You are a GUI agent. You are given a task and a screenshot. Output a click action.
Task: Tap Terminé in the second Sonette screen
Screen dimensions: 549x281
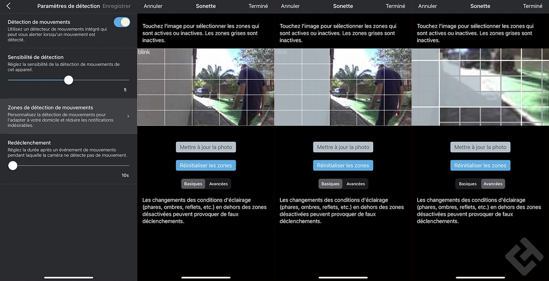396,6
